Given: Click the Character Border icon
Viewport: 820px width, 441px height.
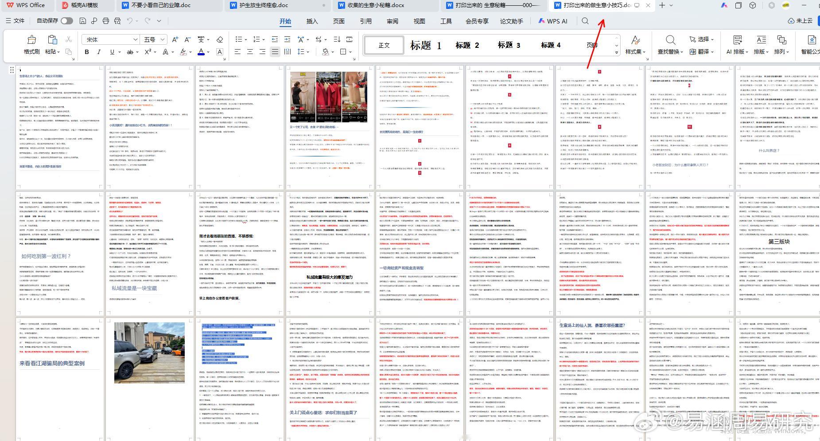Looking at the screenshot, I should (x=220, y=52).
